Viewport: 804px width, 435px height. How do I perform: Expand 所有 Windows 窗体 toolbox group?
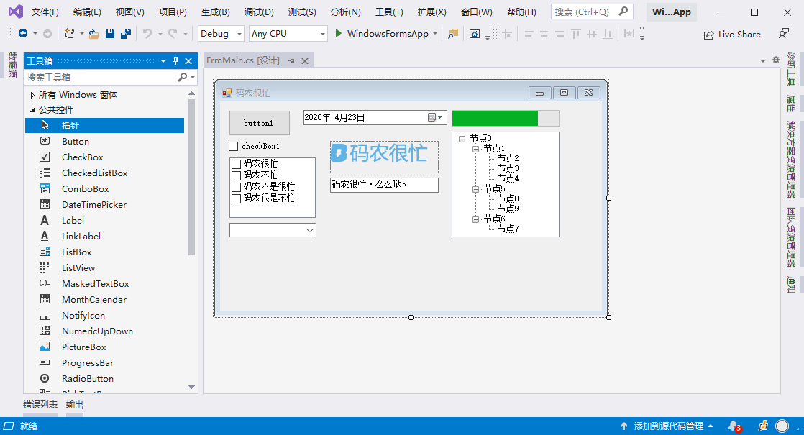coord(32,95)
